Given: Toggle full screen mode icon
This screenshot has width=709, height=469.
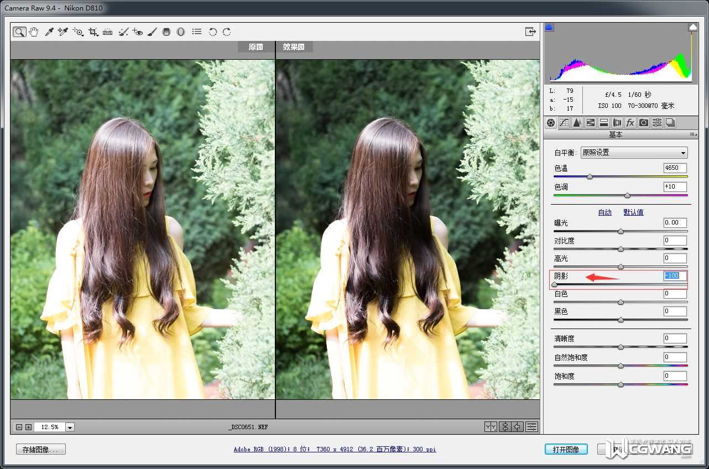Looking at the screenshot, I should coord(531,32).
